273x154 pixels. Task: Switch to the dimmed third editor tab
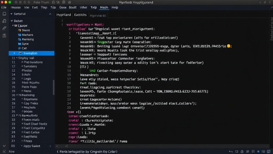coord(98,16)
